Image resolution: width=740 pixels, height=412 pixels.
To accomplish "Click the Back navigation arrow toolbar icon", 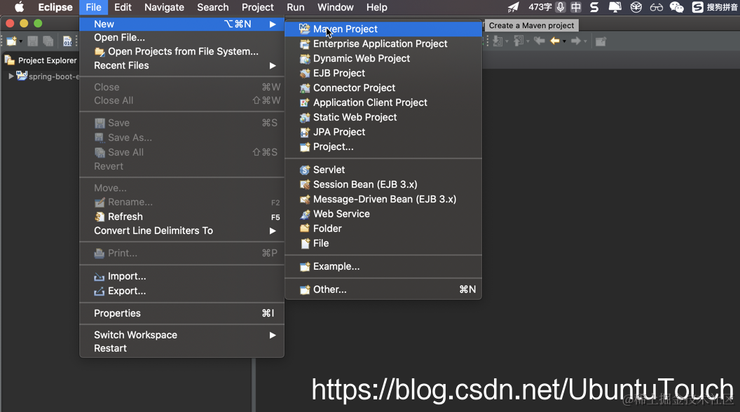I will tap(555, 41).
